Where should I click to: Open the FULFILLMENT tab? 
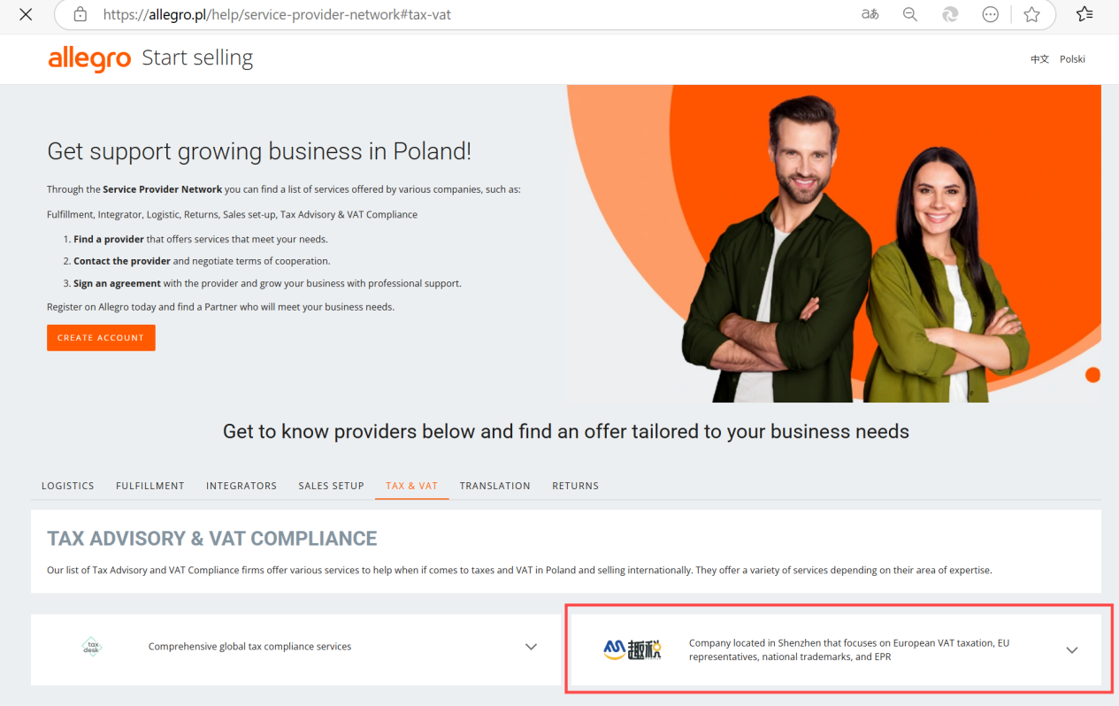point(150,486)
